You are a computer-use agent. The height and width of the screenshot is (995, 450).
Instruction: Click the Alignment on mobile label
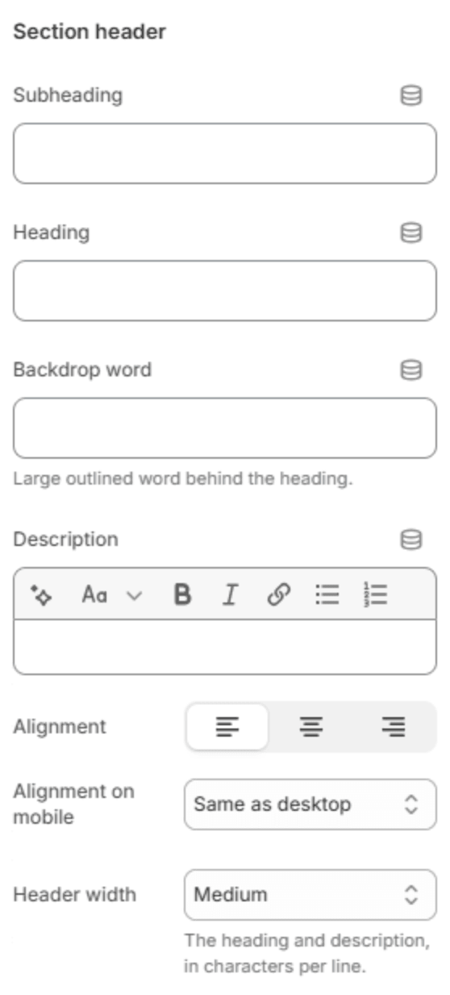73,804
